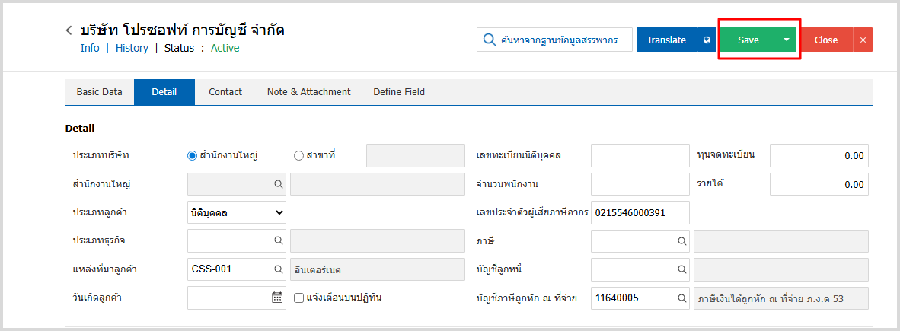Click search icon in ภาษี field
900x331 pixels.
click(682, 240)
